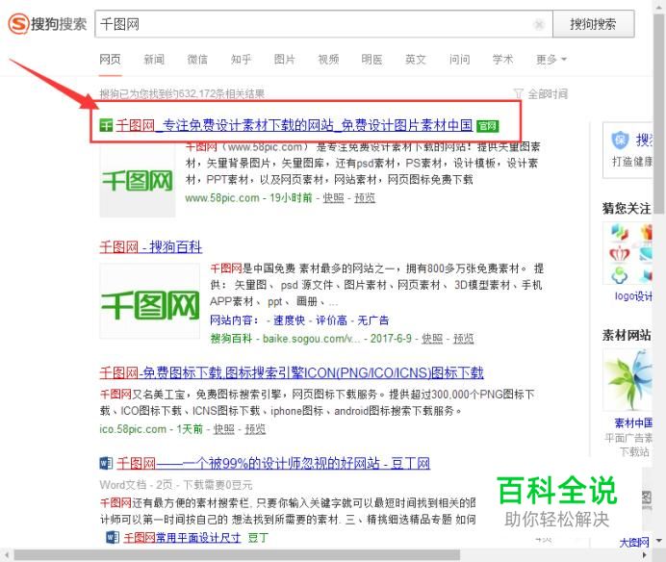The width and height of the screenshot is (666, 562).
Task: Click the 素材中国 thumbnail image
Action: pyautogui.click(x=628, y=380)
